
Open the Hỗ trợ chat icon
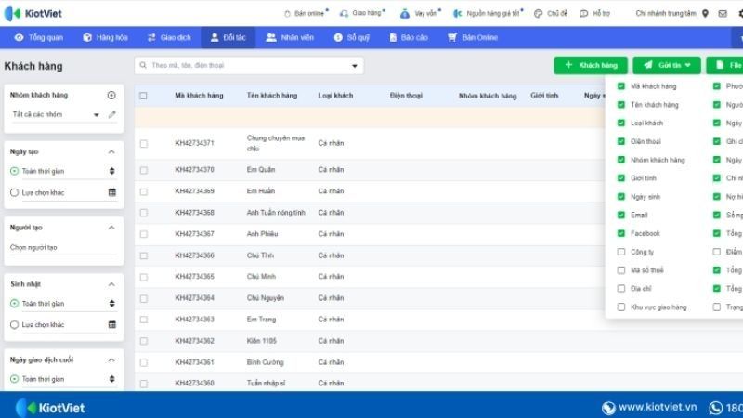coord(582,14)
